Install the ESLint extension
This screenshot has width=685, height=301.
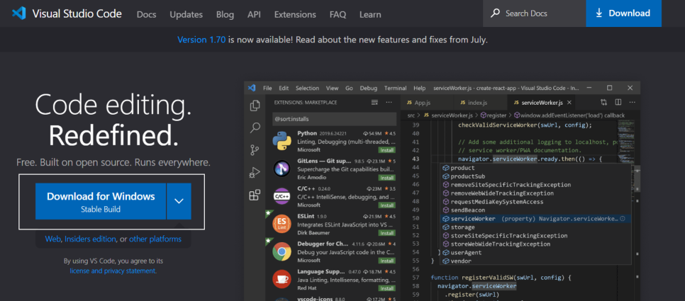pyautogui.click(x=386, y=233)
